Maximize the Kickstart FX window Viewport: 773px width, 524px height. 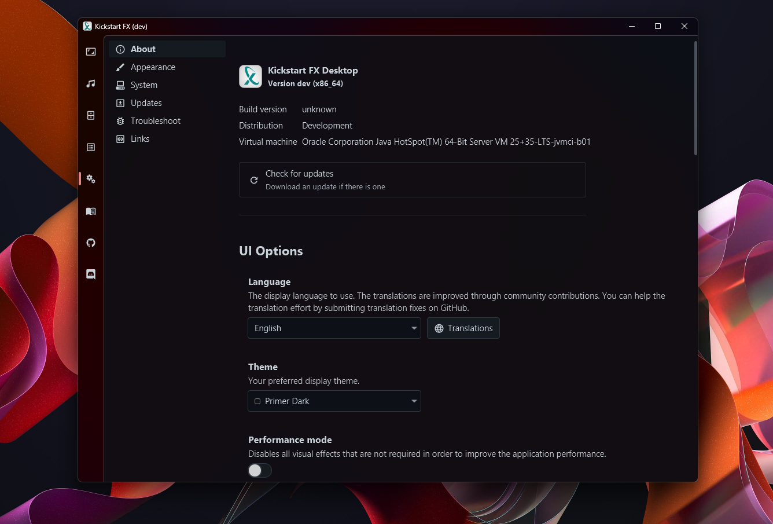[658, 26]
